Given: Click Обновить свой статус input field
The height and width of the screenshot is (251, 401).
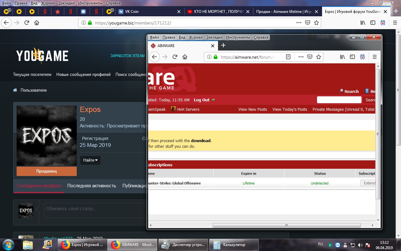Looking at the screenshot, I should [96, 210].
